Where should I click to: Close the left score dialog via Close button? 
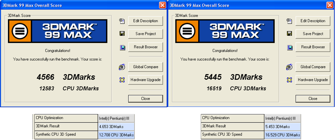[x=145, y=99]
